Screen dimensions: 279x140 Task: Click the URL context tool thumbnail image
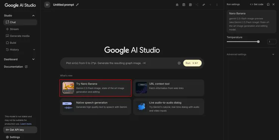point(141,88)
